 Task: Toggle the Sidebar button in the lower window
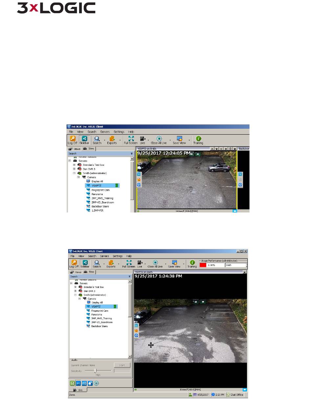(x=85, y=264)
